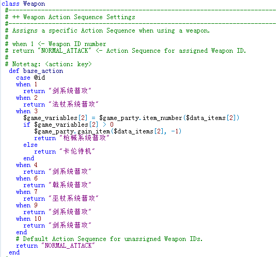Click the comment "Default Action Sequence for unassigned Weapon IDs."
The height and width of the screenshot is (257, 280).
tap(113, 239)
